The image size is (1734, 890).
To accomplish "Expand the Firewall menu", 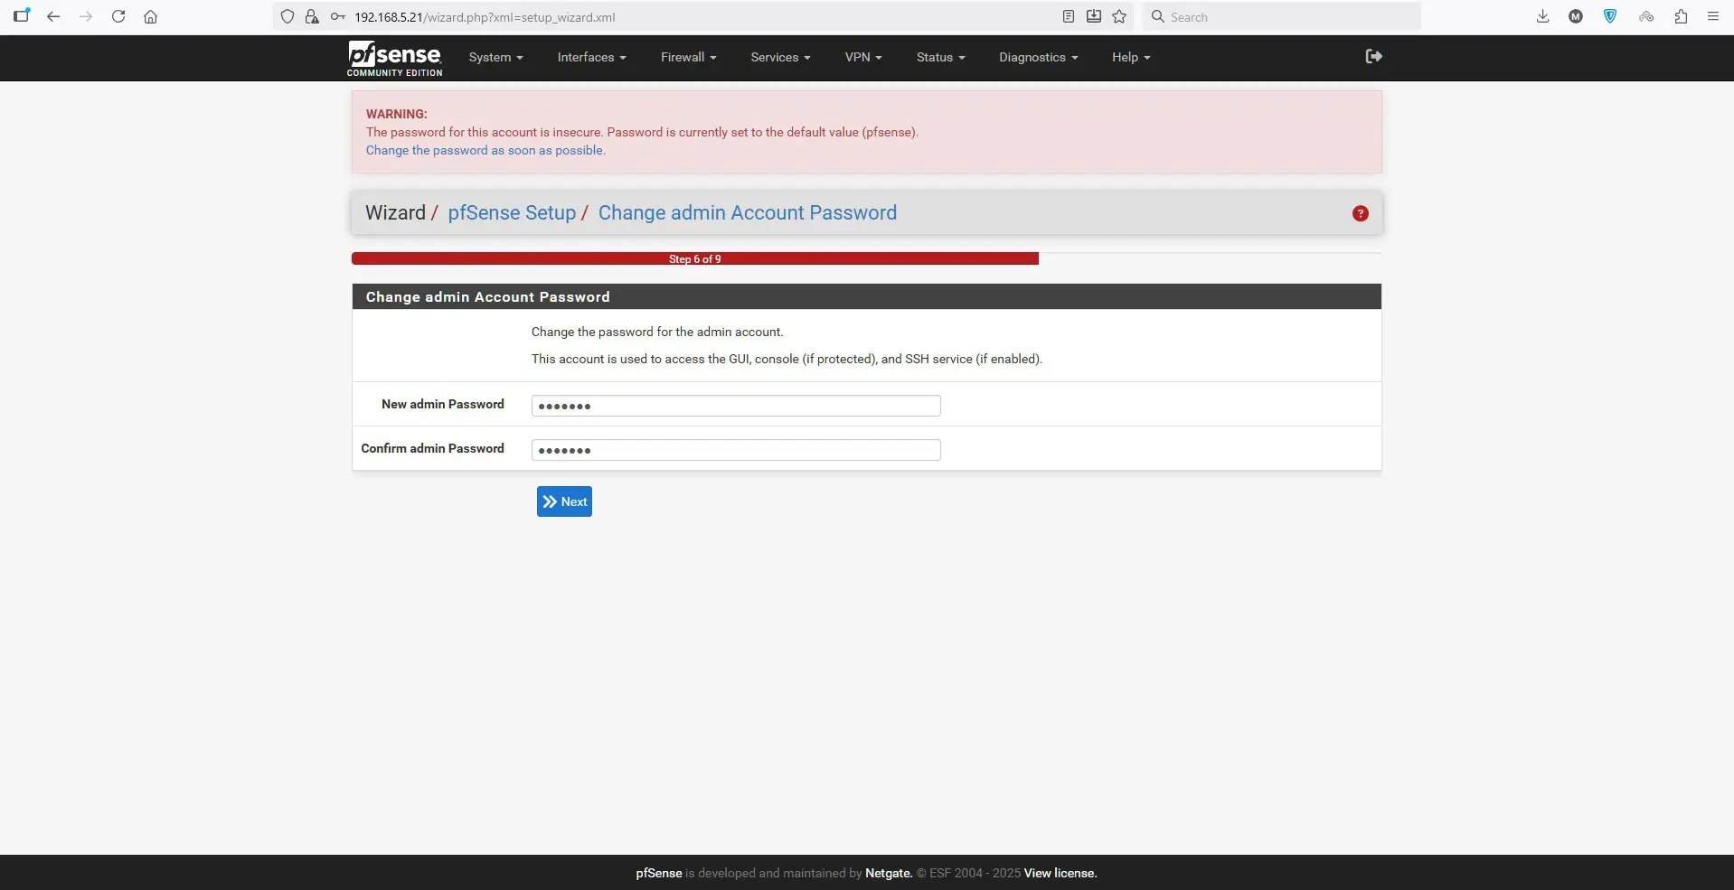I will click(688, 57).
